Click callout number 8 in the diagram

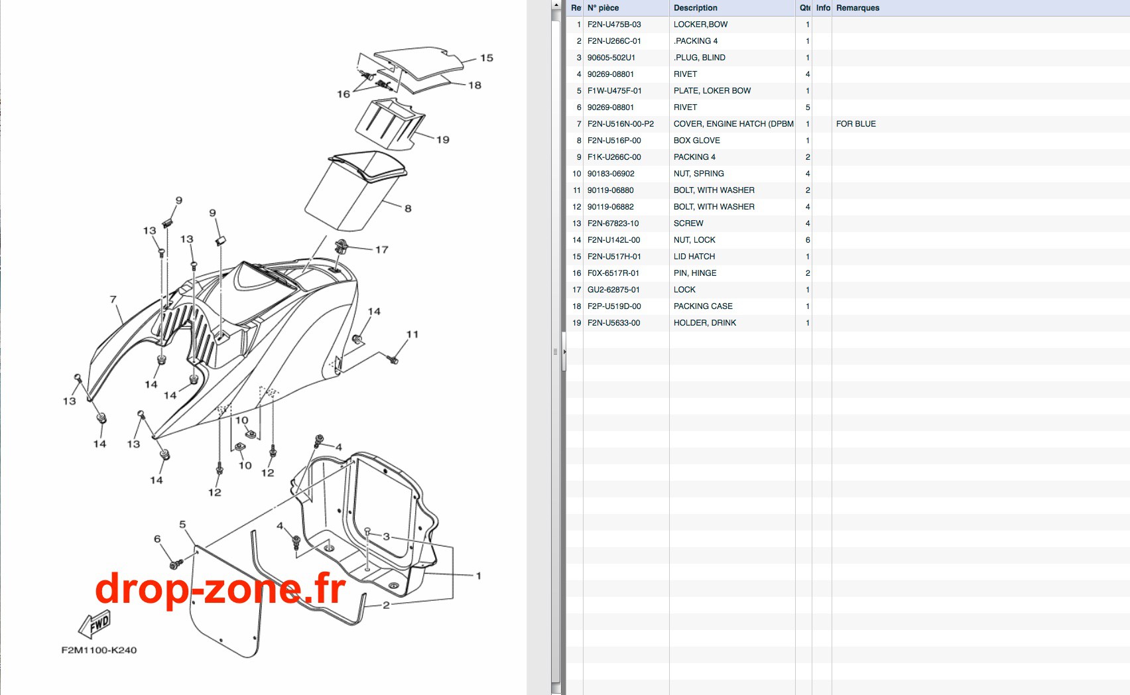click(x=408, y=208)
